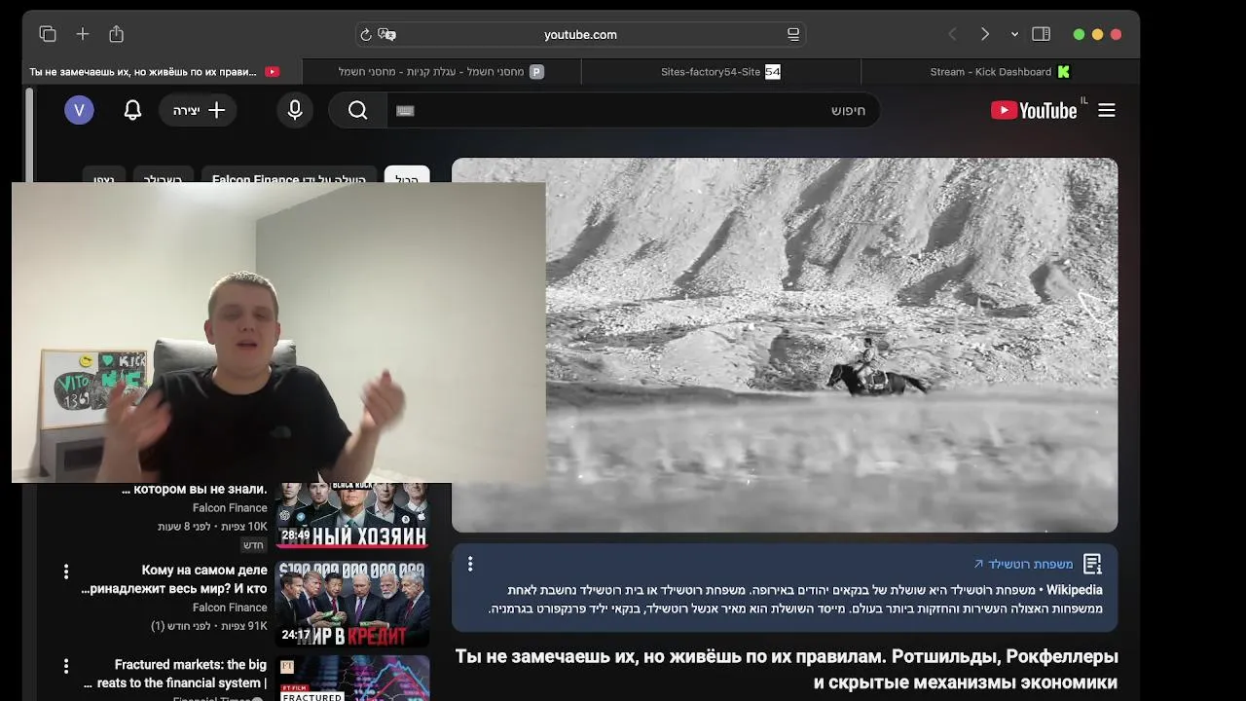The width and height of the screenshot is (1246, 701).
Task: Open the on-screen keyboard icon
Action: [406, 111]
